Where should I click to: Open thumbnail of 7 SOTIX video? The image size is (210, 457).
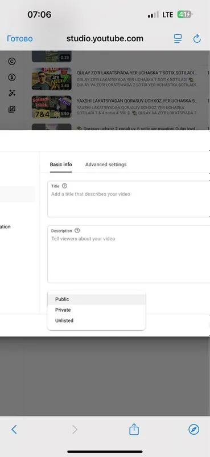pos(51,79)
